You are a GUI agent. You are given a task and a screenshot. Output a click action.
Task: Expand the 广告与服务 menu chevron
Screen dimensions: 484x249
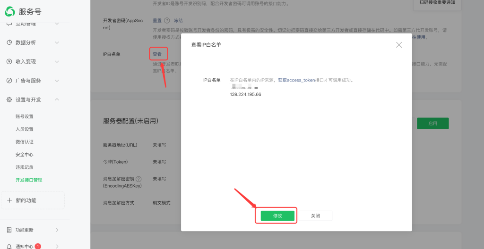[x=57, y=81]
